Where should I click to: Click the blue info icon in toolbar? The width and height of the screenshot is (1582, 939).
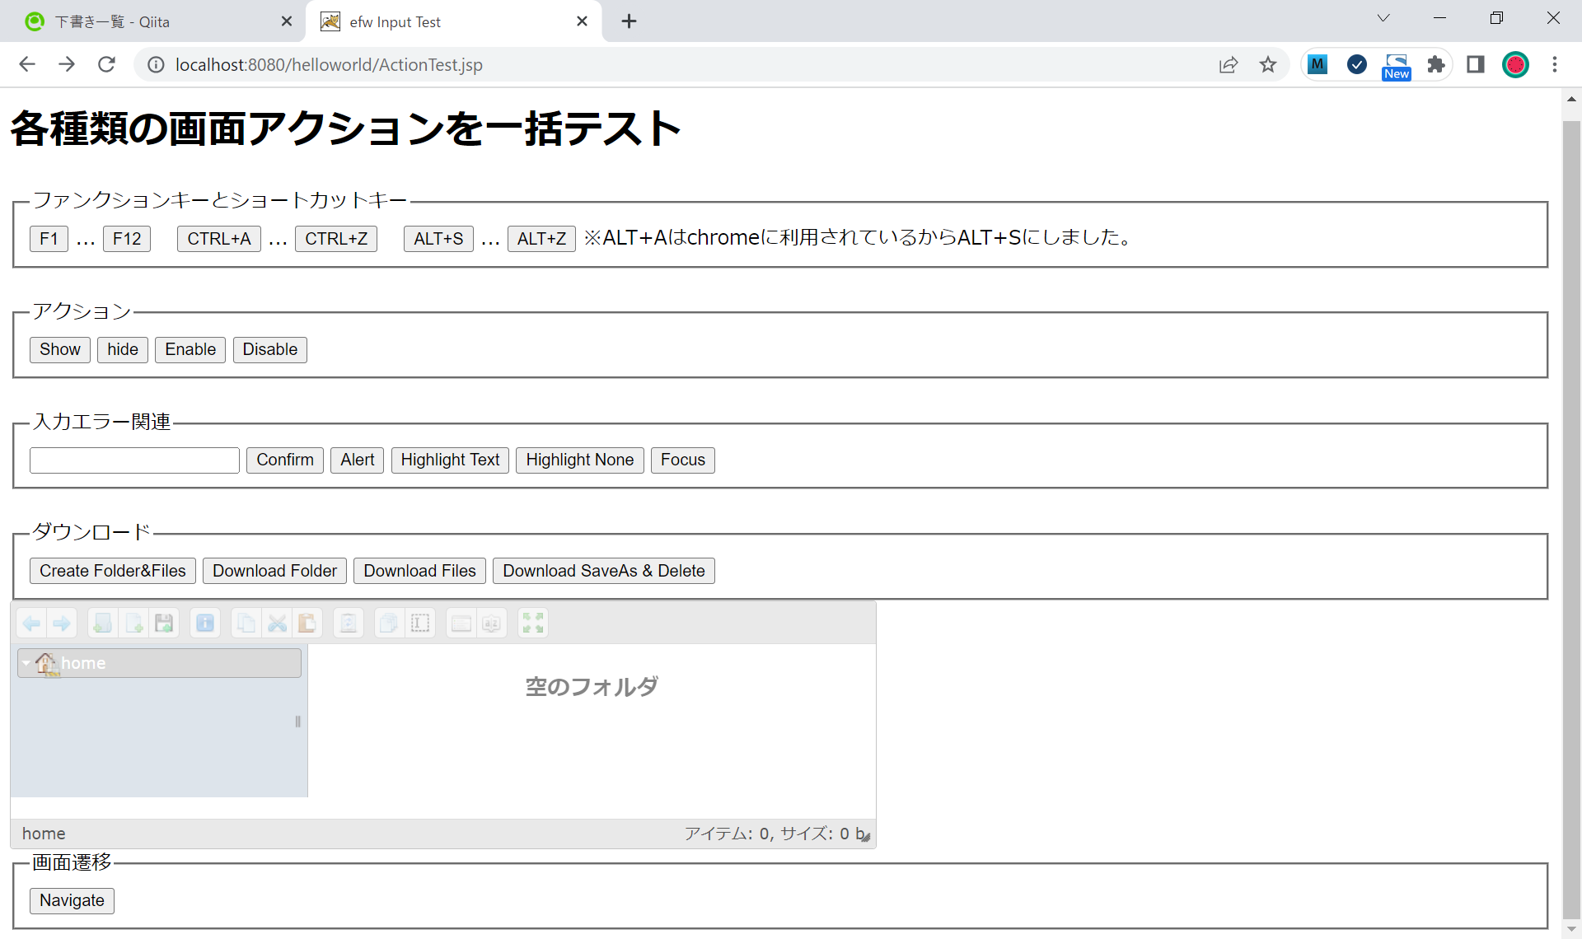pyautogui.click(x=205, y=624)
